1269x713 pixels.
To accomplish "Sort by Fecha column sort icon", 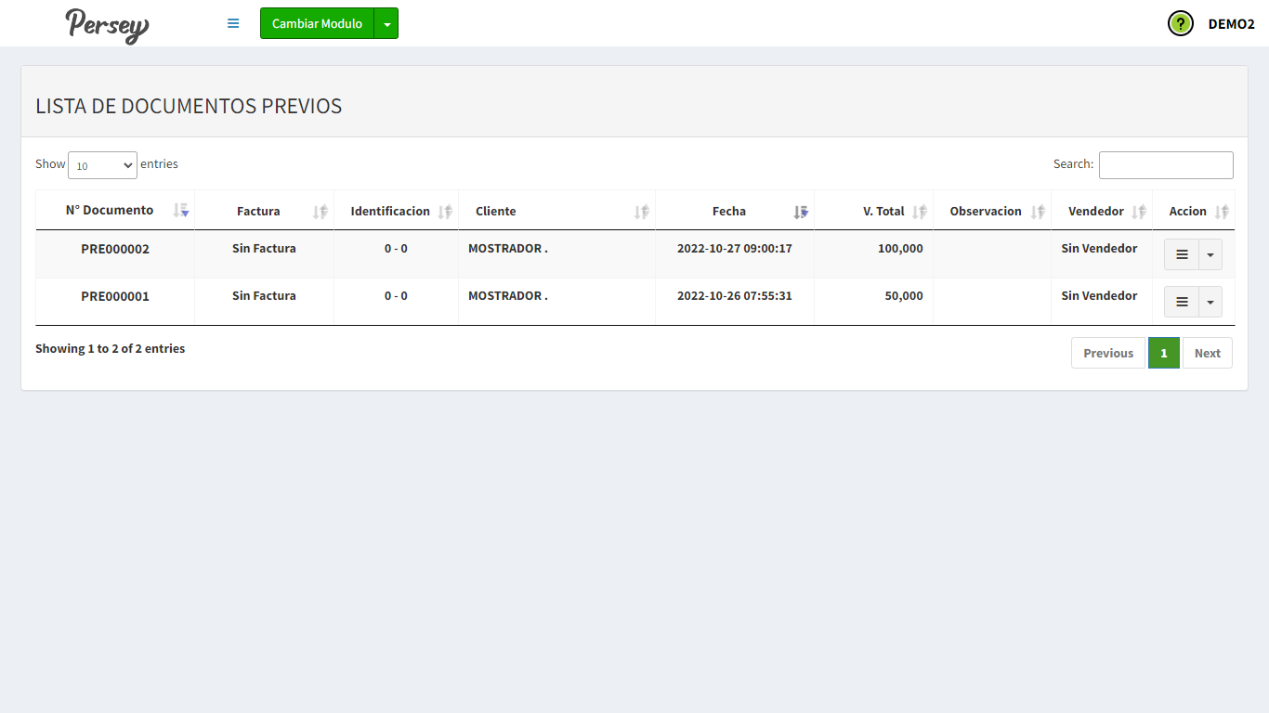I will (801, 212).
